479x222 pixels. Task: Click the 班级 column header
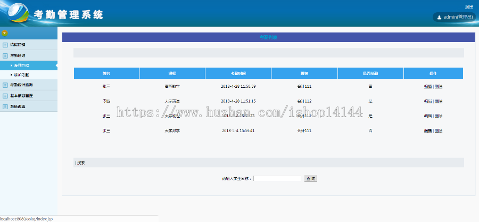coord(304,73)
